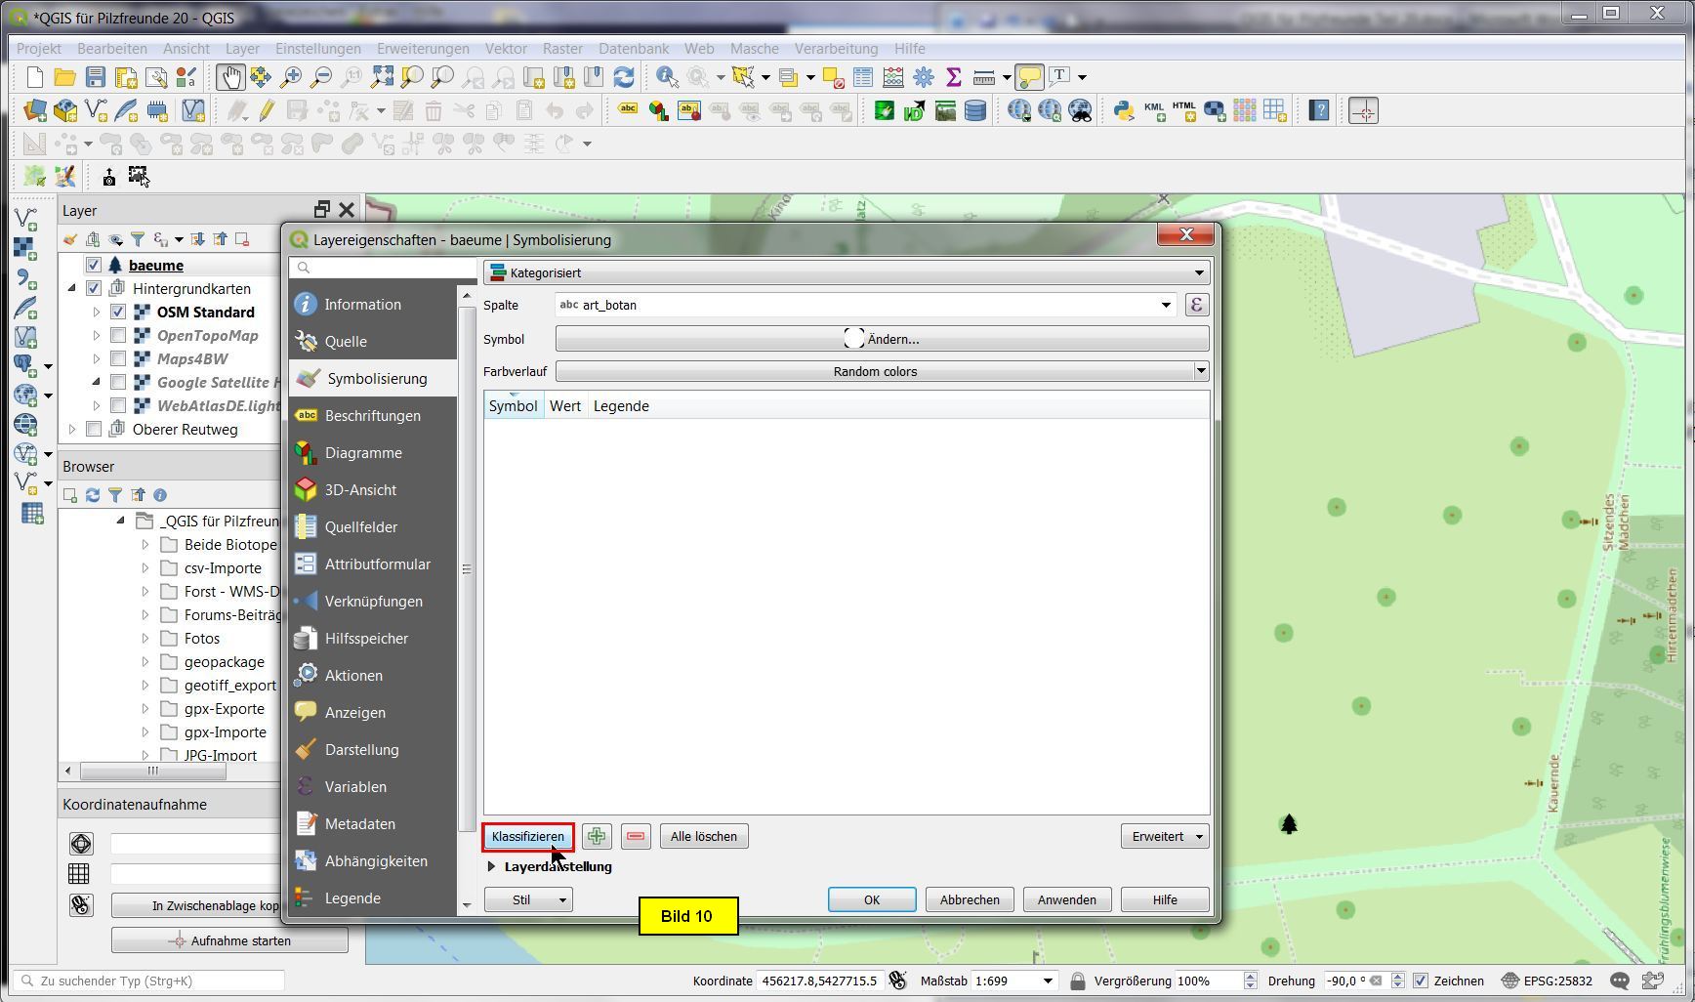1695x1002 pixels.
Task: Click the green plus add category button
Action: click(597, 837)
